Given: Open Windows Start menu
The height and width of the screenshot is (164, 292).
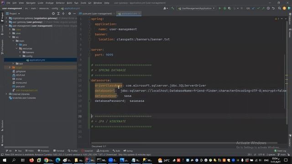Looking at the screenshot, I should click(4, 160).
